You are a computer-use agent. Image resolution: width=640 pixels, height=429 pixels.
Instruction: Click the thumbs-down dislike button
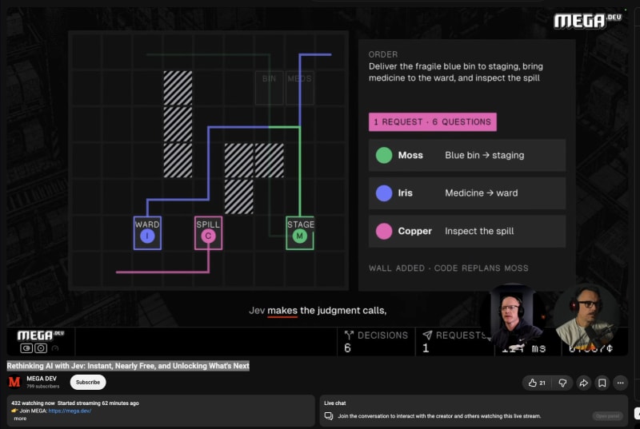tap(562, 383)
